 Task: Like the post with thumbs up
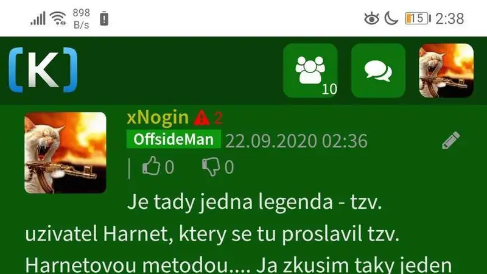pos(151,166)
